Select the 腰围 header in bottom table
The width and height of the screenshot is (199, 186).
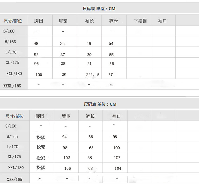pos(40,116)
